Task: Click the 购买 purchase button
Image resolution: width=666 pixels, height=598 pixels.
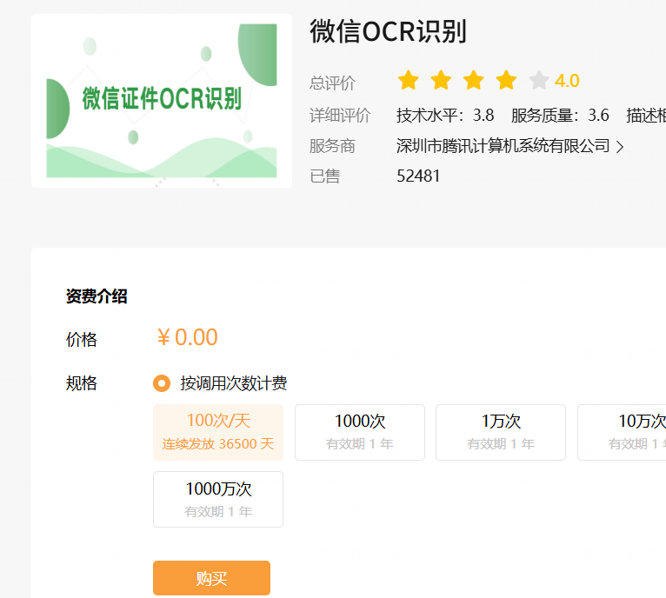Action: click(x=211, y=578)
